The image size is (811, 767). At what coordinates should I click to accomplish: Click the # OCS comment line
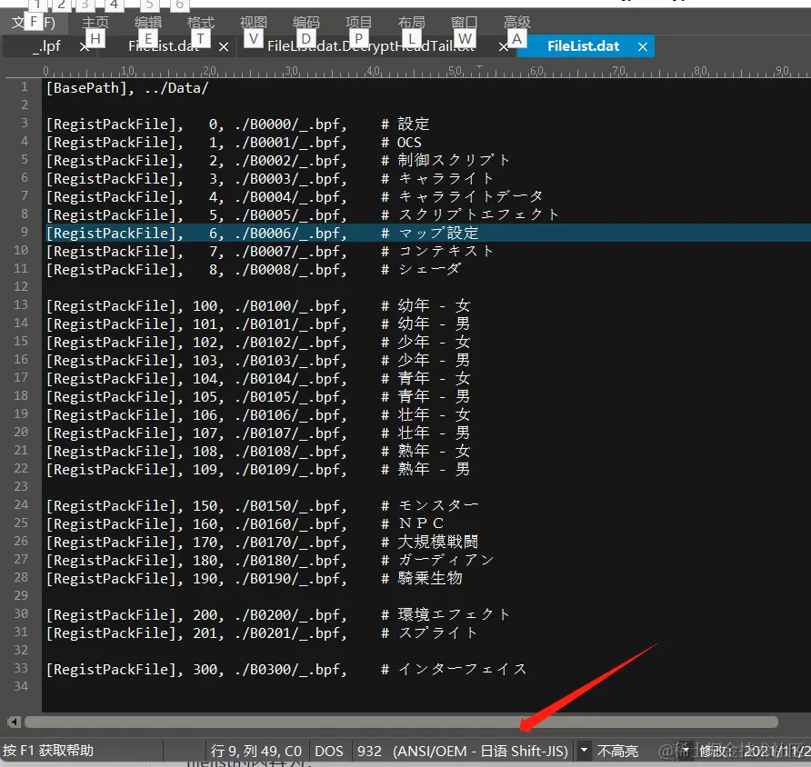[x=401, y=142]
